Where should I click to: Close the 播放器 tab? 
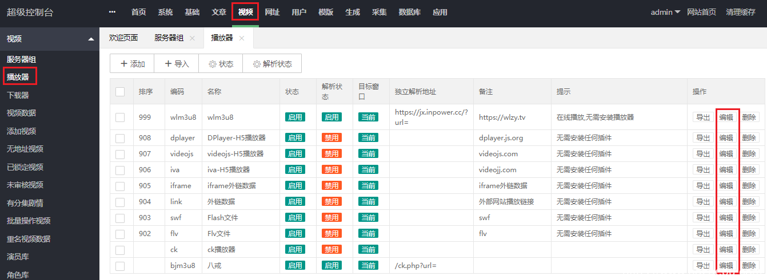pos(242,38)
